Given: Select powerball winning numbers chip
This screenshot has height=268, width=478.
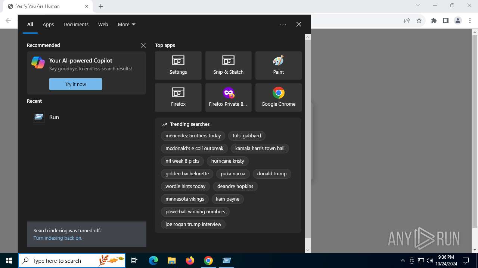Looking at the screenshot, I should (195, 212).
